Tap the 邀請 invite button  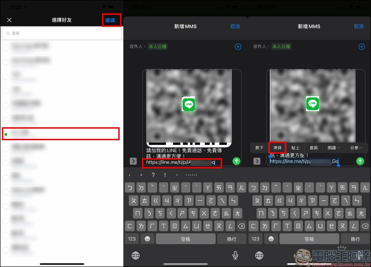click(110, 20)
